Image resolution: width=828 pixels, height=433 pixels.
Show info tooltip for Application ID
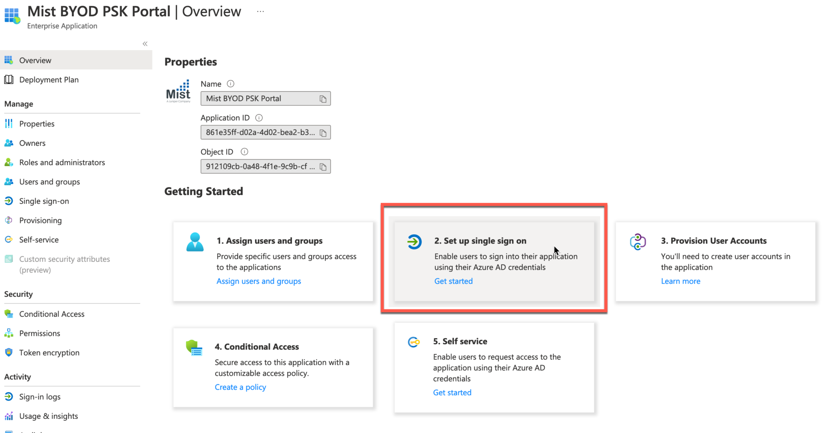259,118
